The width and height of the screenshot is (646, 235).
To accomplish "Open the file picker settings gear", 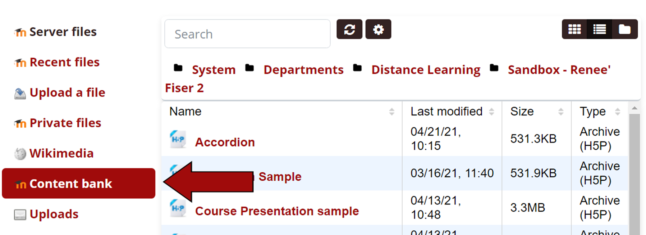I will pos(378,30).
